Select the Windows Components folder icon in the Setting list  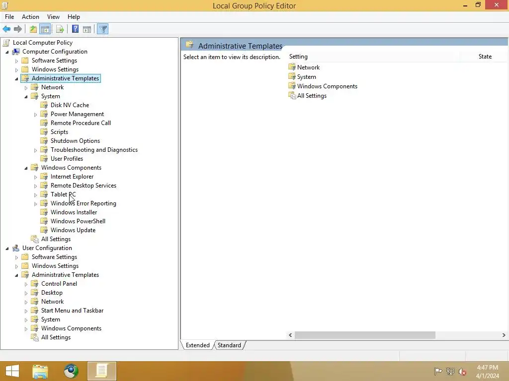click(292, 86)
